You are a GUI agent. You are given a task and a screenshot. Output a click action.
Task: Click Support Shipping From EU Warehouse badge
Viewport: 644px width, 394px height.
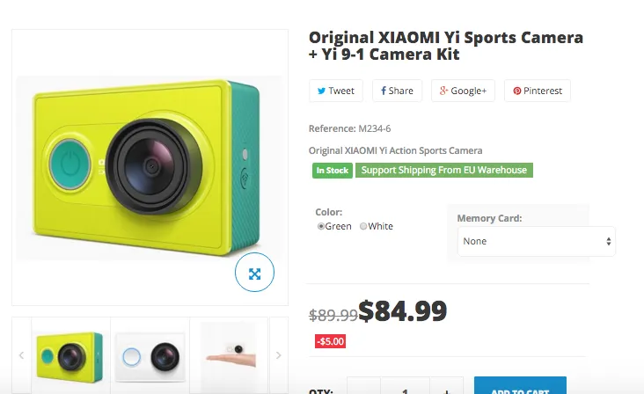point(444,170)
